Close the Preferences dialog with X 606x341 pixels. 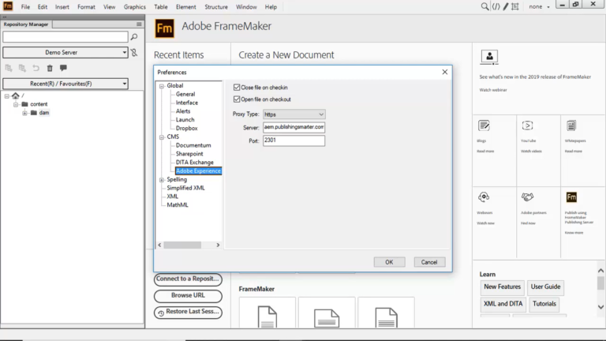445,72
